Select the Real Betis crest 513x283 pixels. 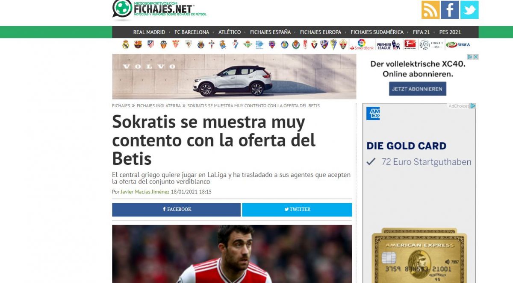[248, 44]
